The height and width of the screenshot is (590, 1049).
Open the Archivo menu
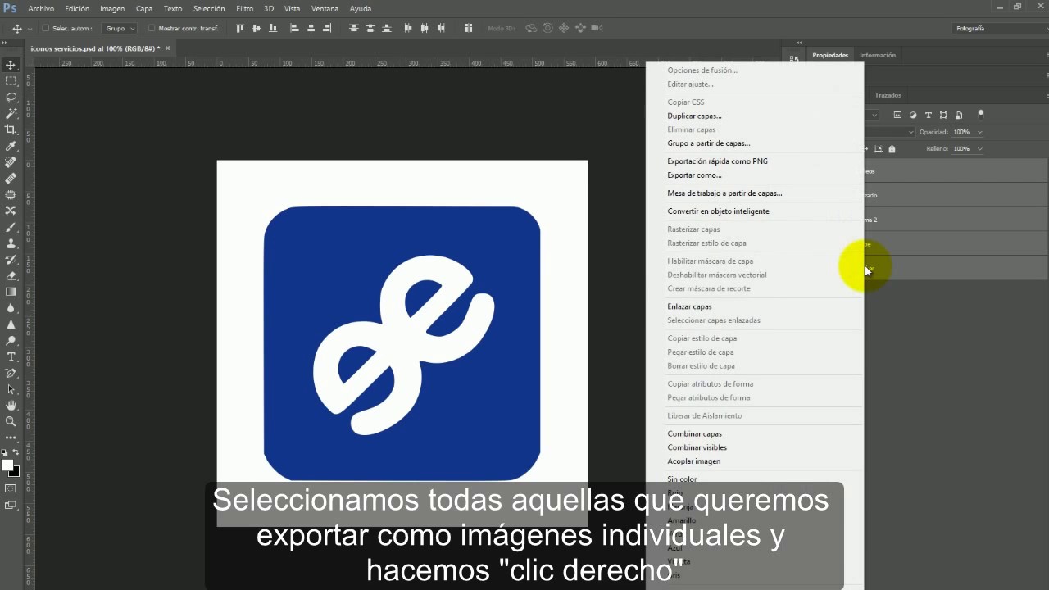(41, 8)
